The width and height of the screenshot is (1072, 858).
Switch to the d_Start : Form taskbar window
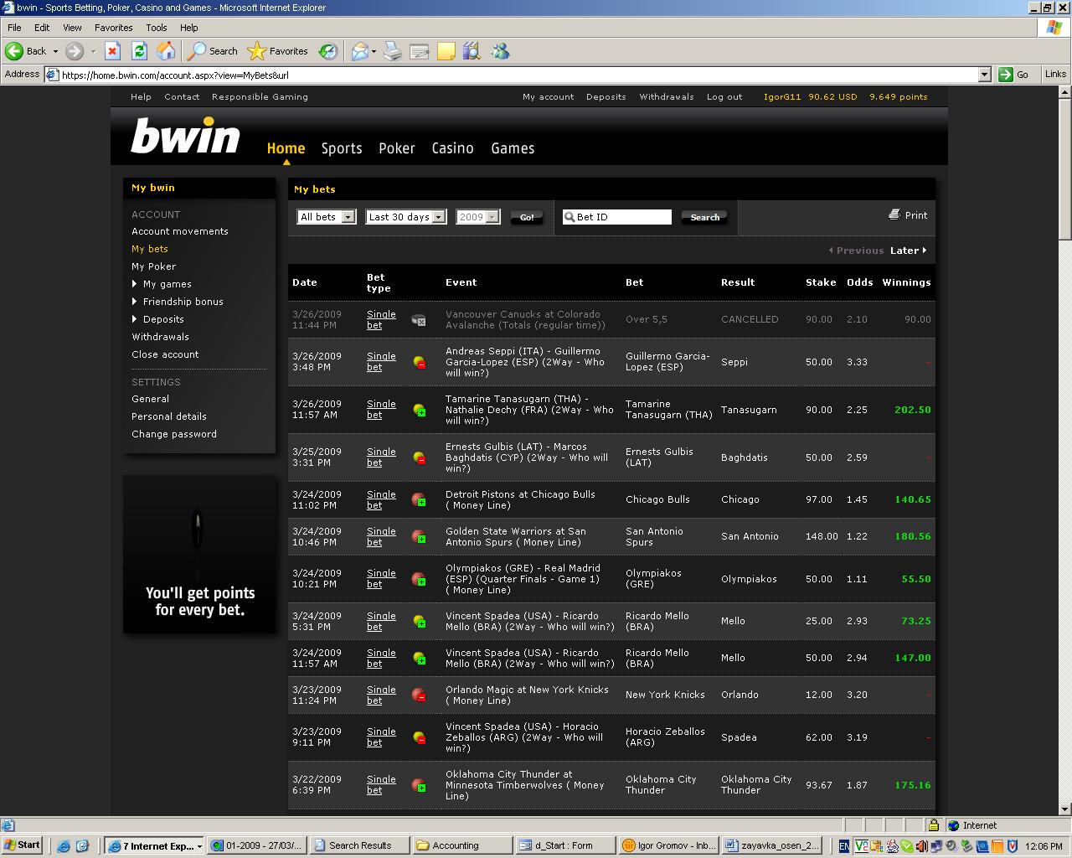(564, 845)
